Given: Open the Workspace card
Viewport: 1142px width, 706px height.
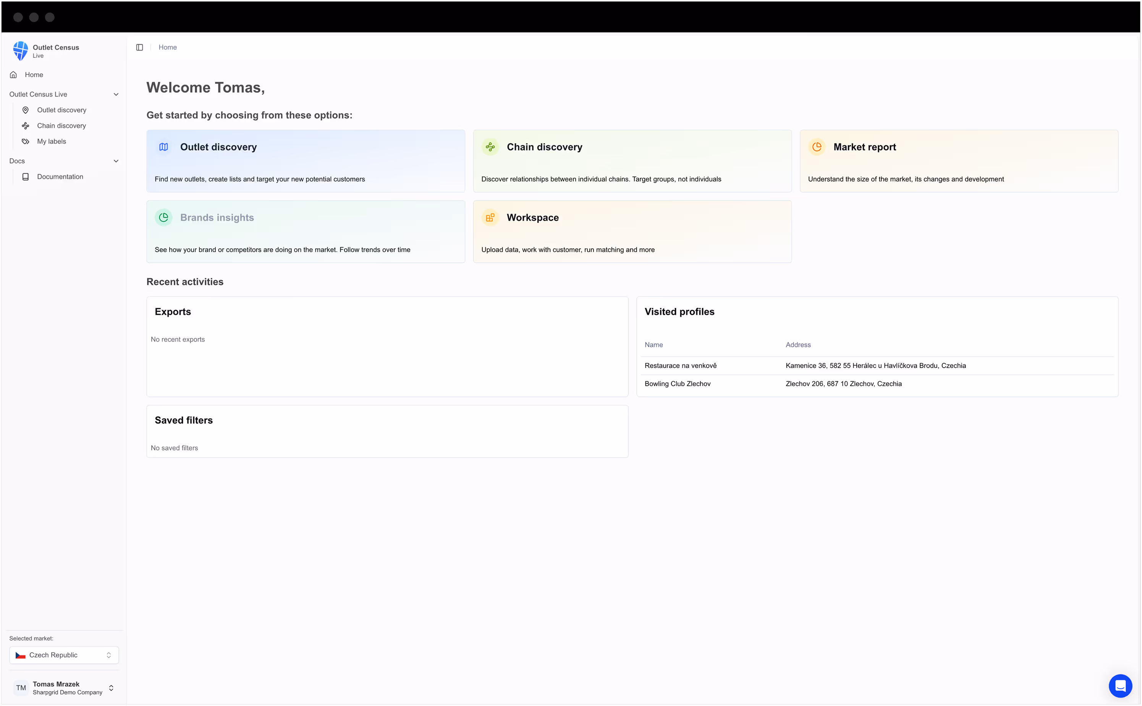Looking at the screenshot, I should pyautogui.click(x=632, y=231).
